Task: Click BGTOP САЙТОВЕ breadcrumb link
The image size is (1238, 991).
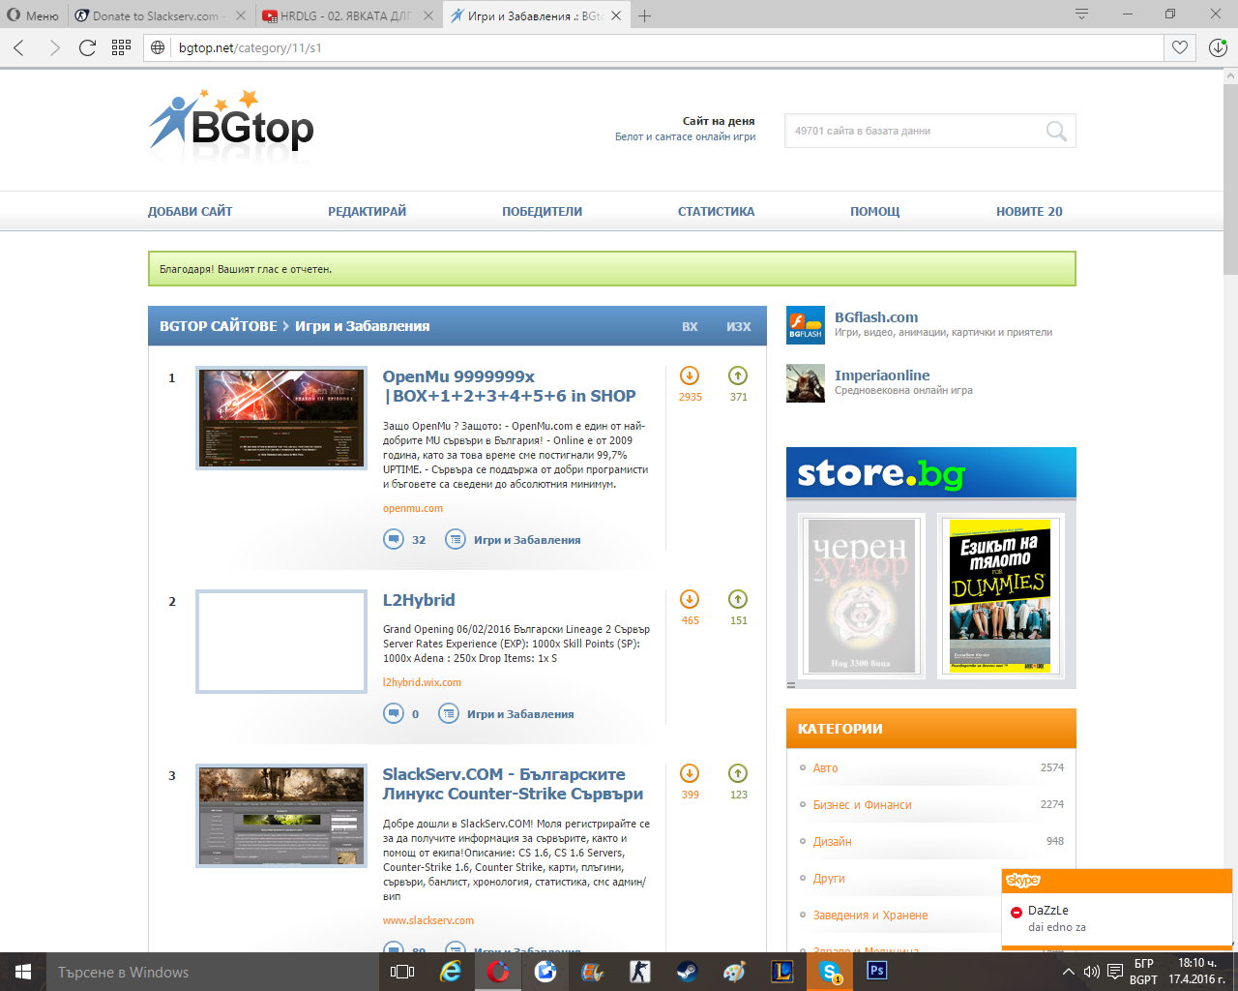Action: (x=219, y=326)
